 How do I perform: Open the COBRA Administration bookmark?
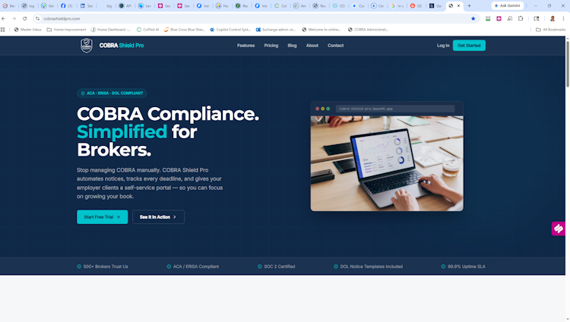click(x=369, y=30)
